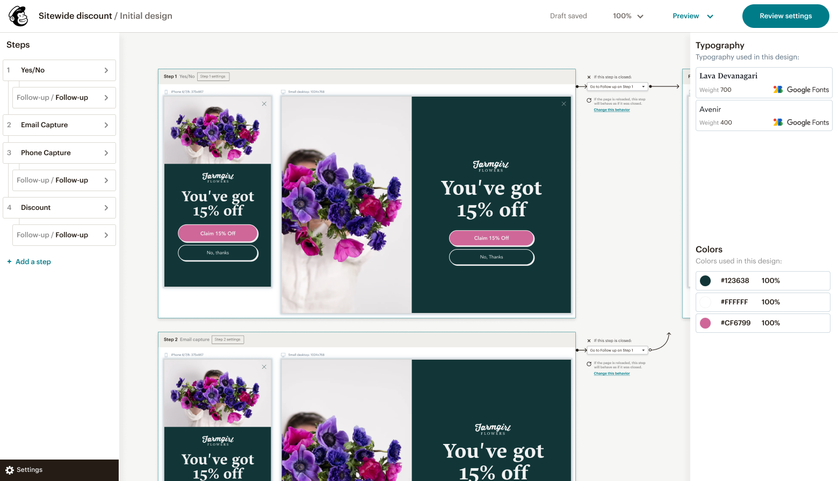Select the Email Capture step in Steps panel
This screenshot has width=838, height=481.
[59, 125]
